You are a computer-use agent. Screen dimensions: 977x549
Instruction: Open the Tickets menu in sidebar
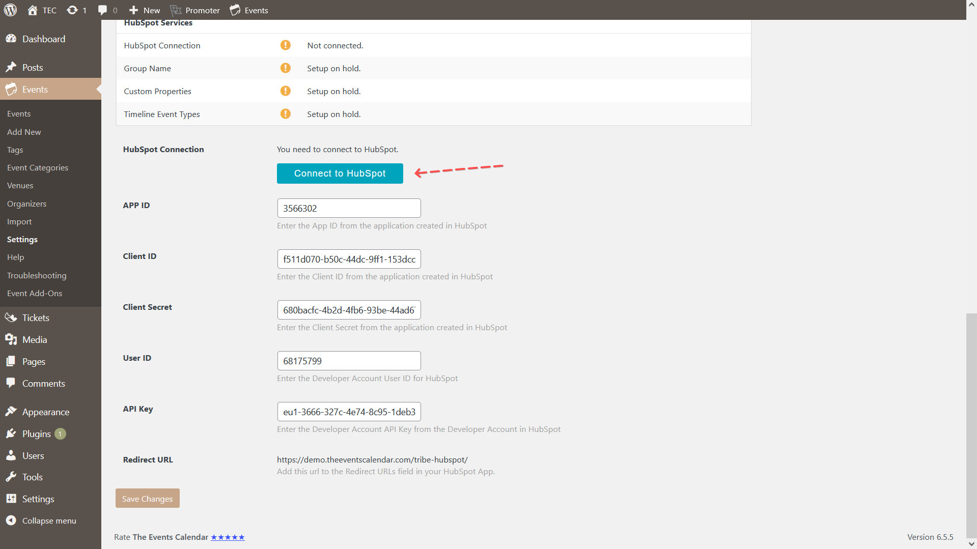point(36,317)
